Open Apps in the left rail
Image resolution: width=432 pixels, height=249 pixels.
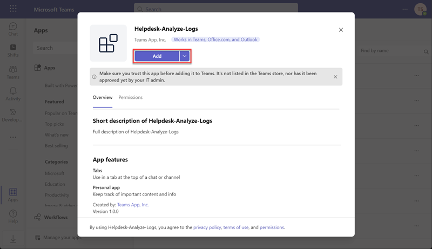(x=13, y=195)
